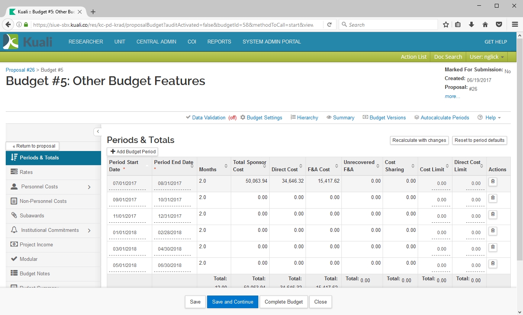
Task: Expand the Personnel Costs submenu
Action: 89,187
